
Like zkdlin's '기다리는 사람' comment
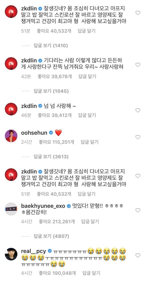point(138,65)
